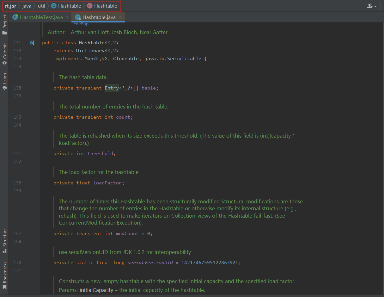
Task: Click the serialVersionUID identifier
Action: [150, 263]
